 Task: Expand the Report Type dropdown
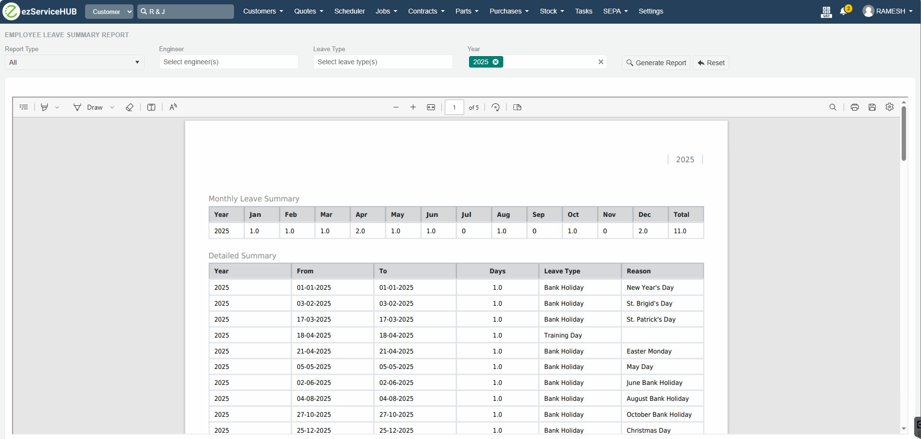pos(74,62)
